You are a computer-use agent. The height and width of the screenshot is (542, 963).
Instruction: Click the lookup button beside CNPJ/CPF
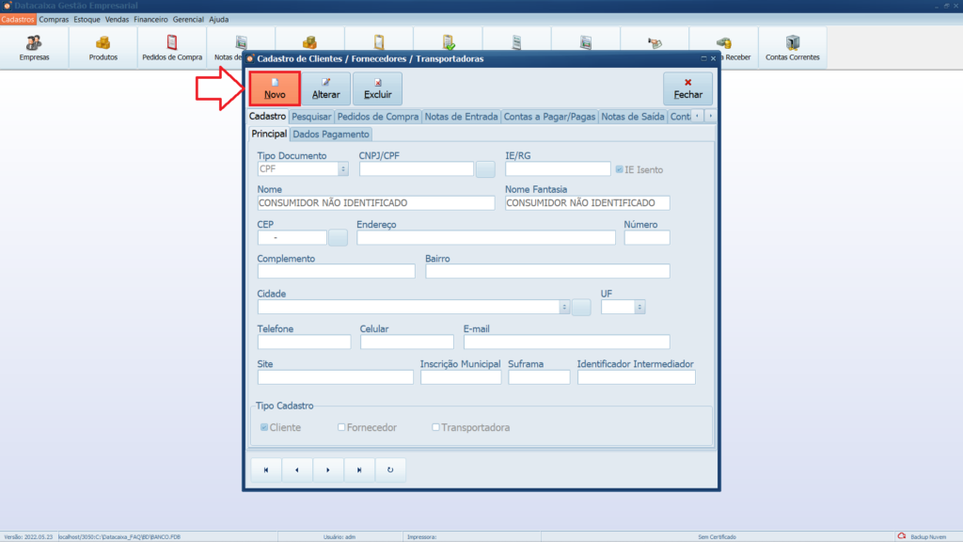(485, 169)
